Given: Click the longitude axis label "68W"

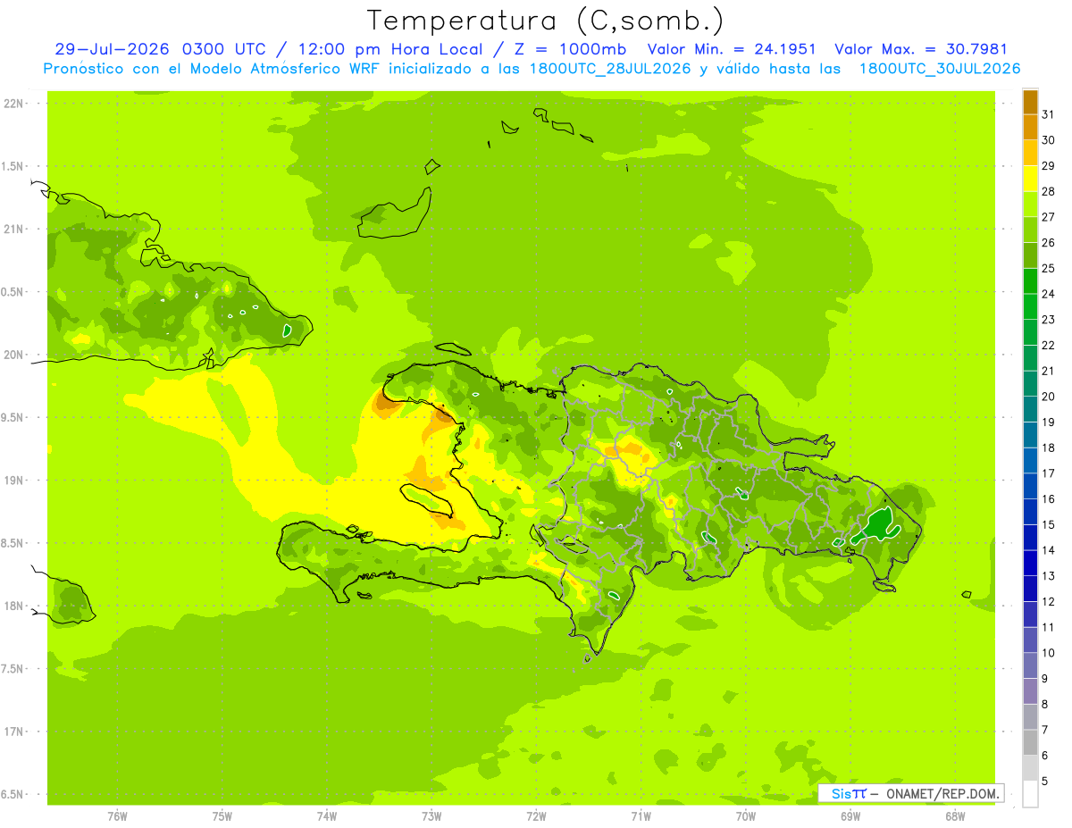Looking at the screenshot, I should (955, 816).
